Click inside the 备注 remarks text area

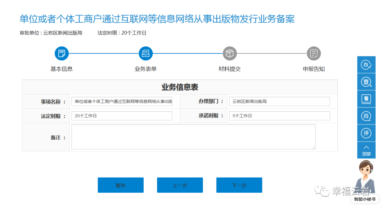coord(193,137)
